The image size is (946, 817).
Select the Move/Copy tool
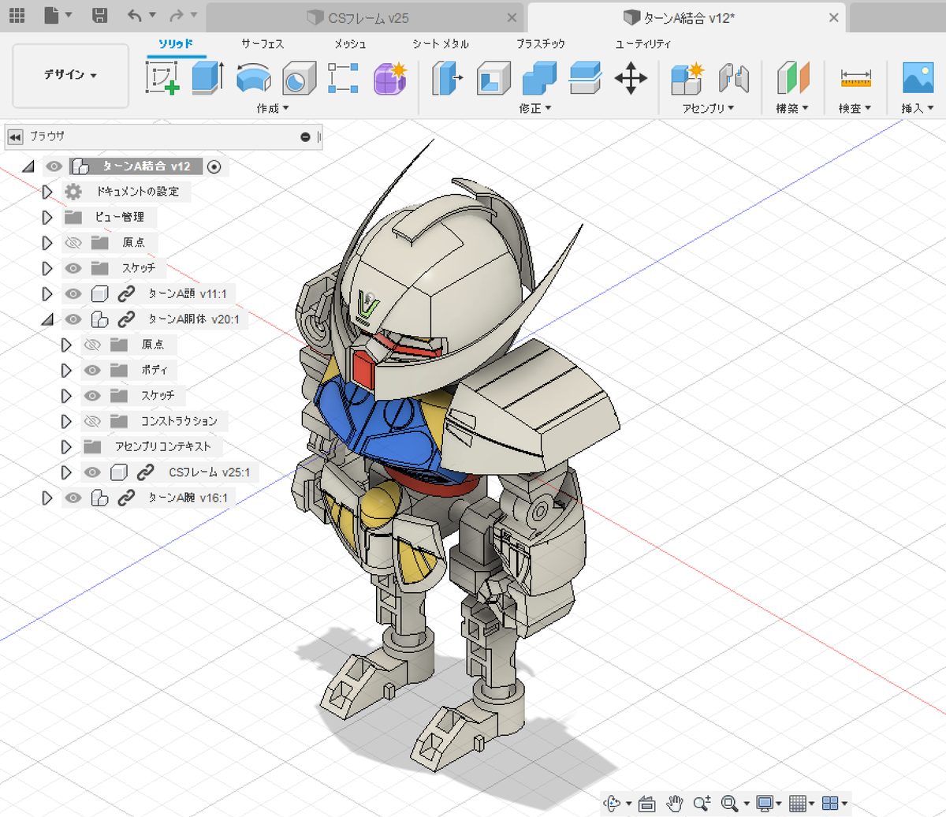click(631, 78)
